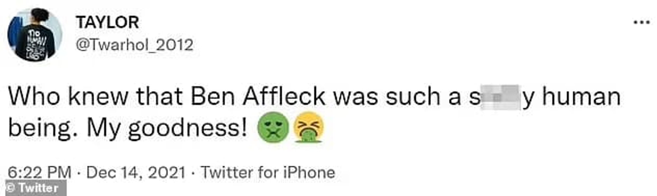Screen dimensions: 657x196
Task: Click the name Ben Affleck in tweet
Action: click(258, 97)
